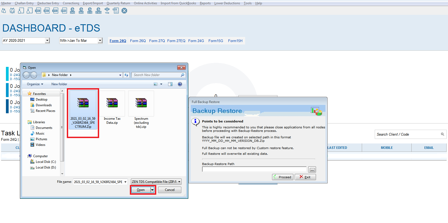The height and width of the screenshot is (223, 448).
Task: Expand the Organize menu dropdown
Action: (35, 84)
